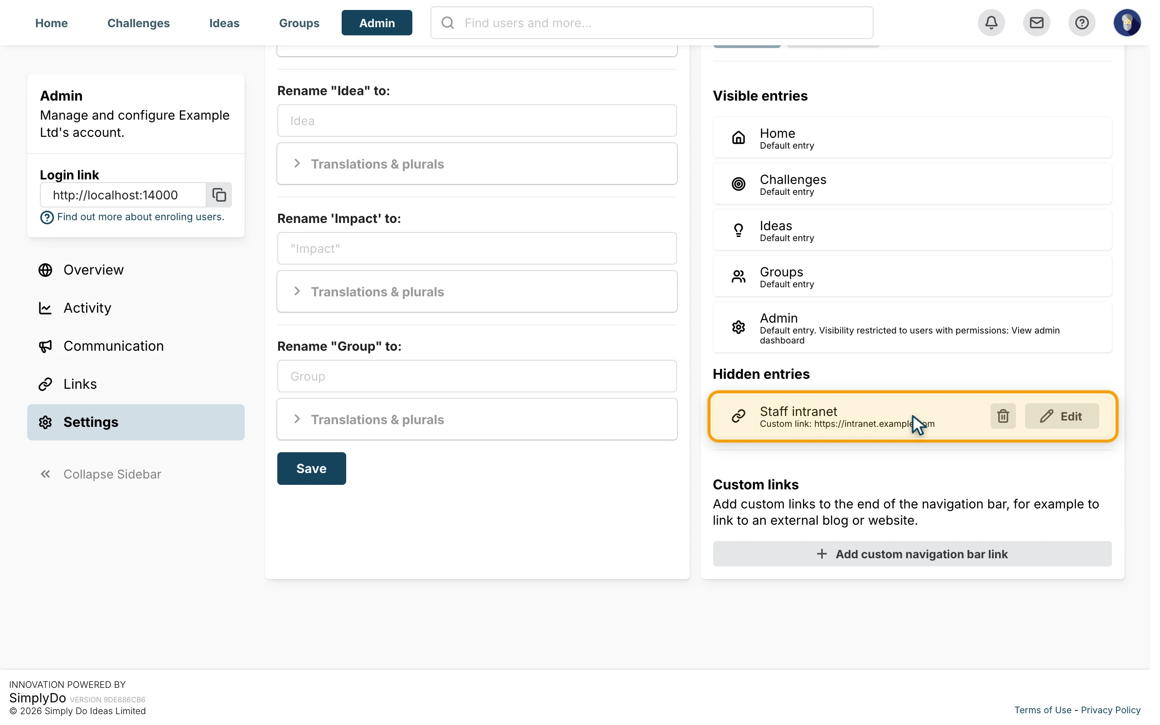Click the search magnifier icon

point(448,23)
